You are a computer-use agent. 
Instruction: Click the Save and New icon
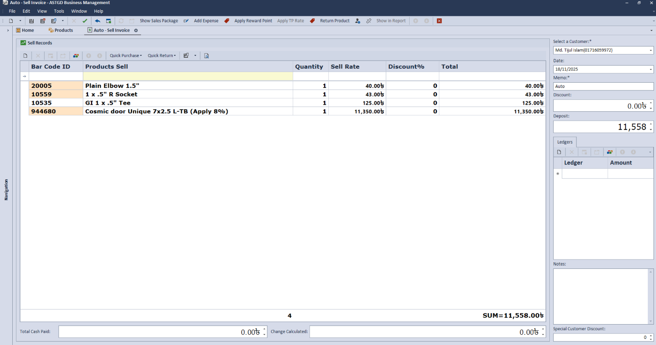[x=54, y=21]
